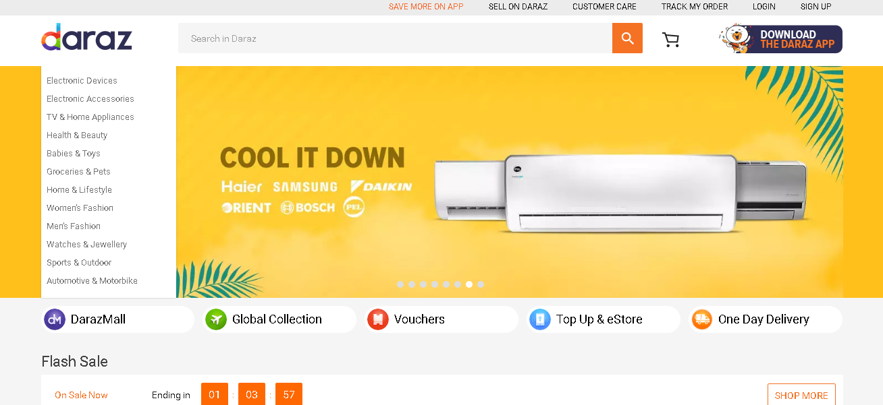Click the Download the Daraz App banner
This screenshot has height=405, width=883.
coord(780,39)
